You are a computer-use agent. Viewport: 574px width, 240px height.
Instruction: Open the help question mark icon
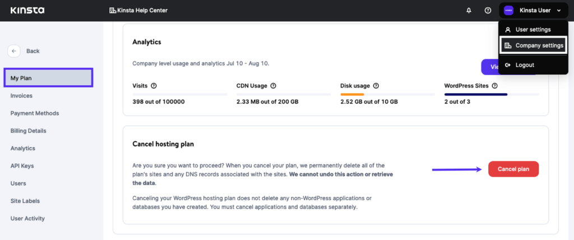(488, 11)
